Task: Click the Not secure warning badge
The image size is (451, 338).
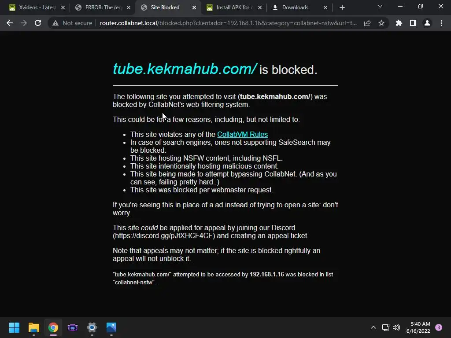Action: pos(72,23)
